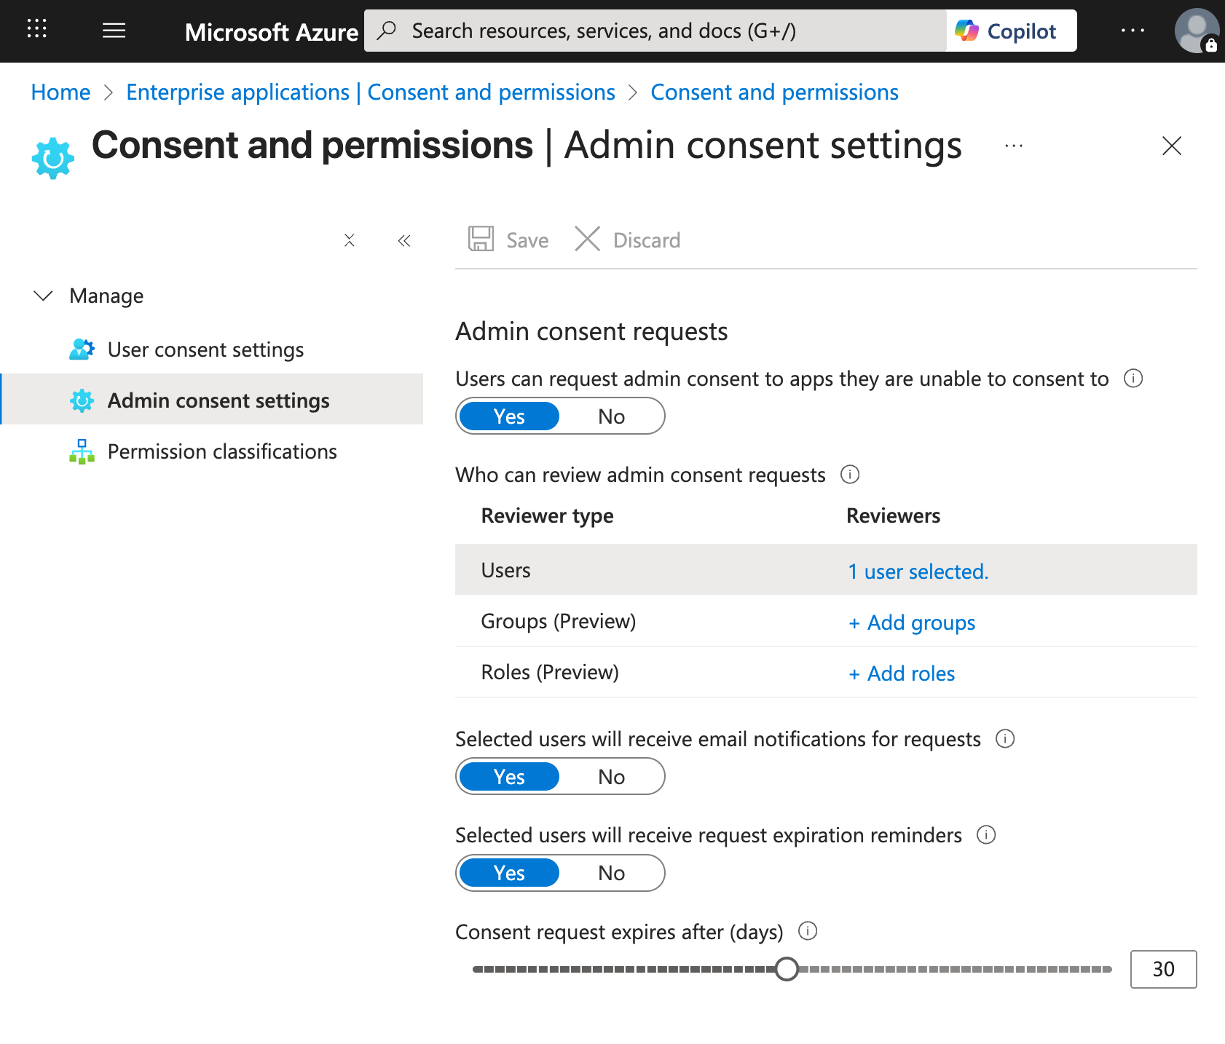Click the info icon beside 'Who can review admin consent requests'
Viewport: 1225px width, 1044px height.
tap(850, 475)
